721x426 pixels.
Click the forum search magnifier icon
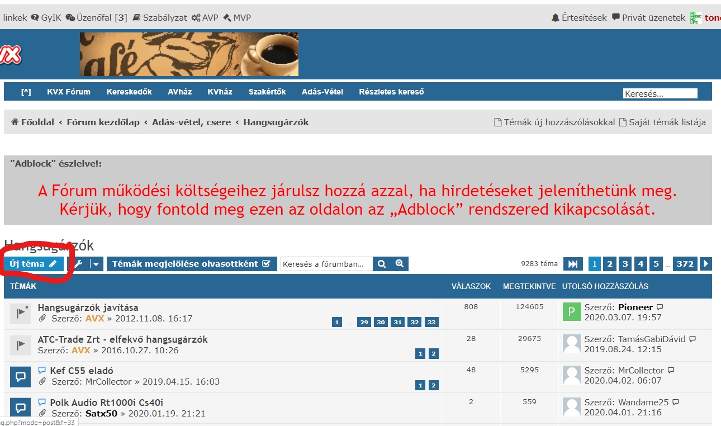point(382,264)
